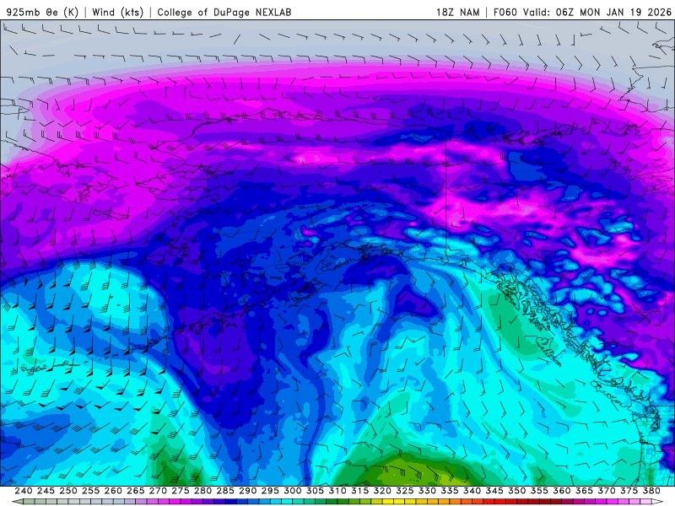Image resolution: width=675 pixels, height=506 pixels.
Task: Click the '18Z NAM' model run label
Action: pos(458,12)
